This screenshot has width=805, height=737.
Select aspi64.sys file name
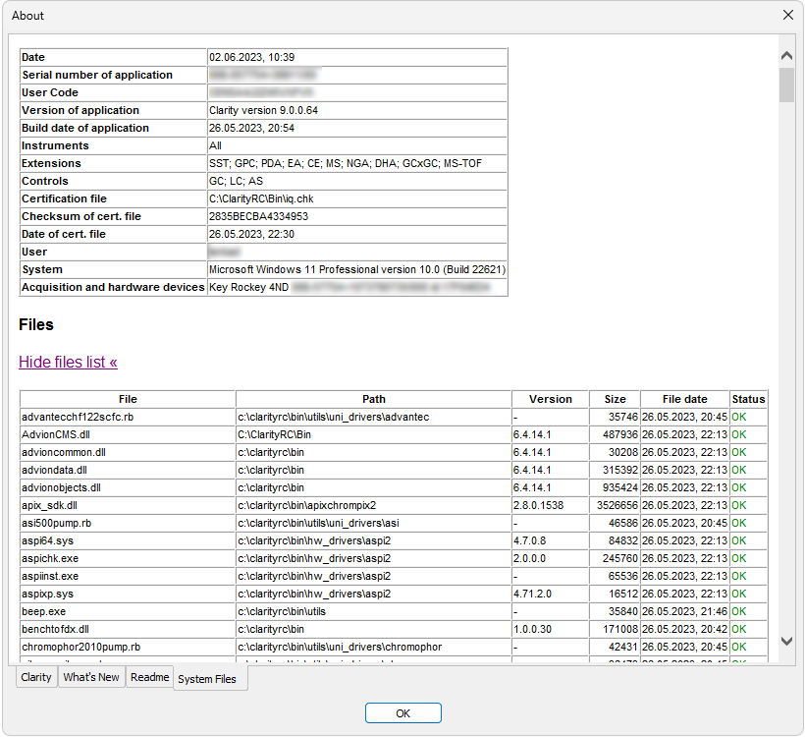47,540
